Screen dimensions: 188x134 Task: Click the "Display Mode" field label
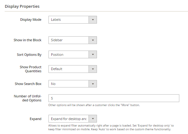pyautogui.click(x=31, y=20)
